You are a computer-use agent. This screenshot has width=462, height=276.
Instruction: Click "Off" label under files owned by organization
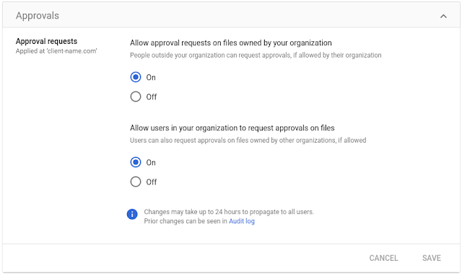click(x=152, y=97)
